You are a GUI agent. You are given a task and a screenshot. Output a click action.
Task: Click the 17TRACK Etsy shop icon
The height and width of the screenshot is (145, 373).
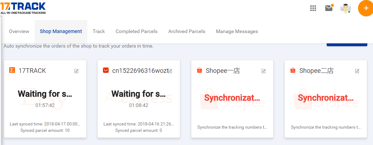(12, 70)
